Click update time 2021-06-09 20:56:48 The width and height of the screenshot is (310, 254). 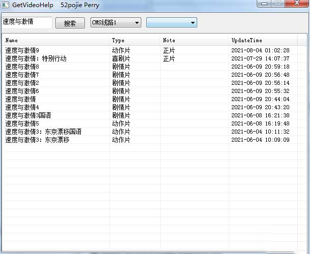(260, 75)
